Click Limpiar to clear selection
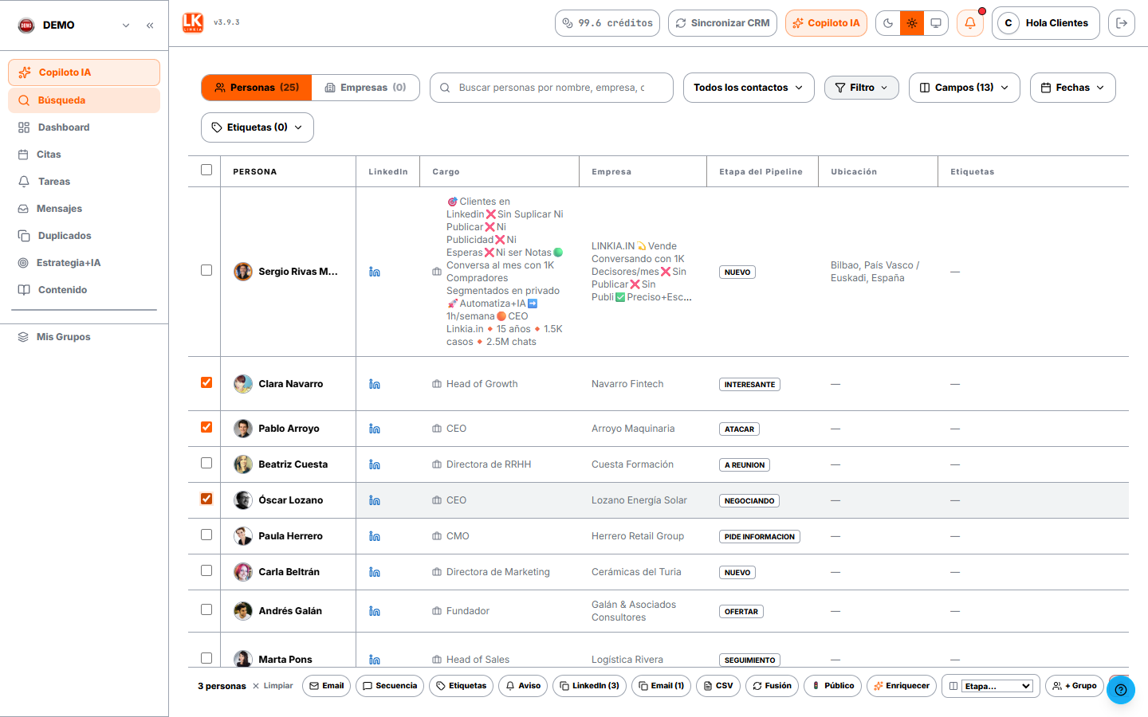Image resolution: width=1148 pixels, height=717 pixels. pyautogui.click(x=273, y=686)
